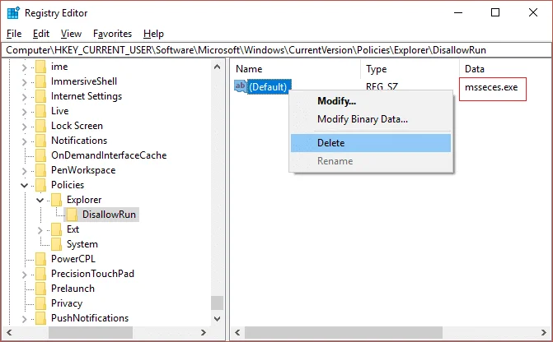Open the Favorites menu

click(x=112, y=34)
